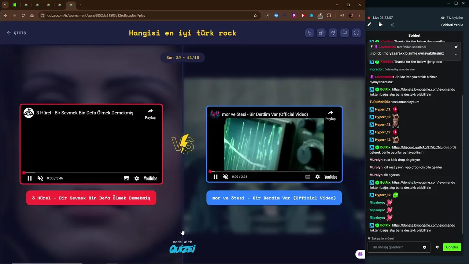Share the mor ve ötesi video via Paylaş
Image resolution: width=469 pixels, height=264 pixels.
(330, 115)
